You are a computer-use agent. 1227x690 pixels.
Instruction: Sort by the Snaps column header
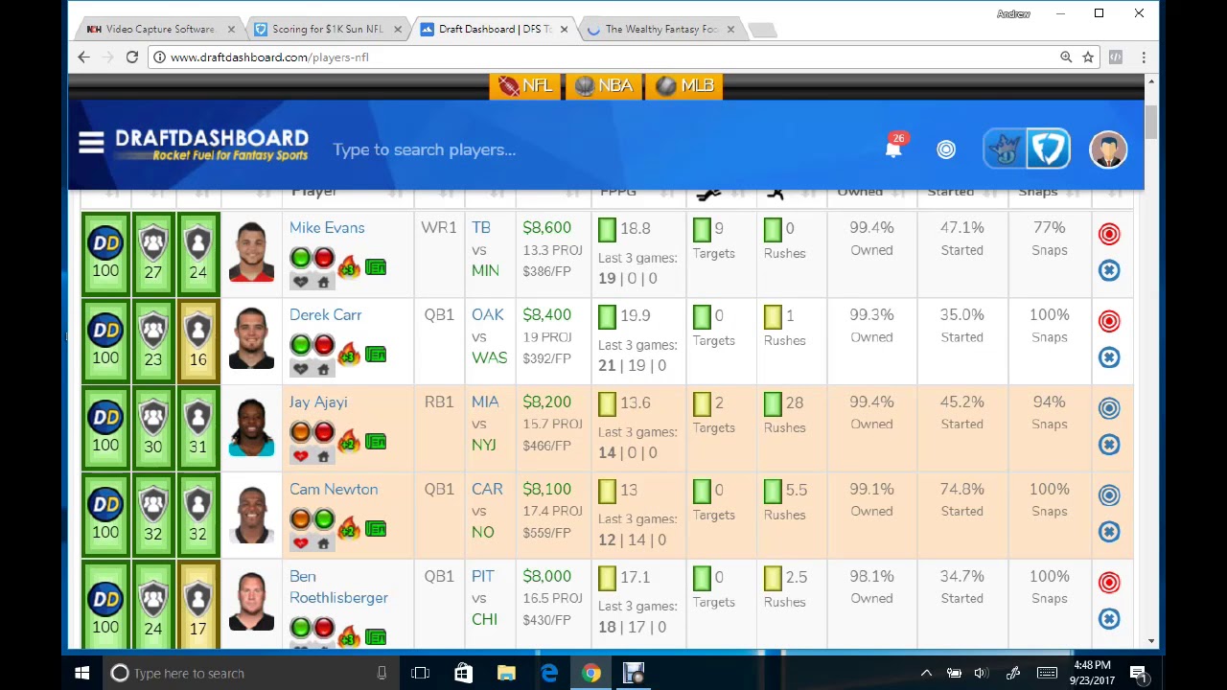[x=1038, y=193]
